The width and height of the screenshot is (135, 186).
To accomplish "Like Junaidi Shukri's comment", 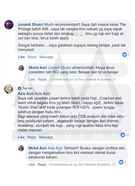I will pos(21,57).
